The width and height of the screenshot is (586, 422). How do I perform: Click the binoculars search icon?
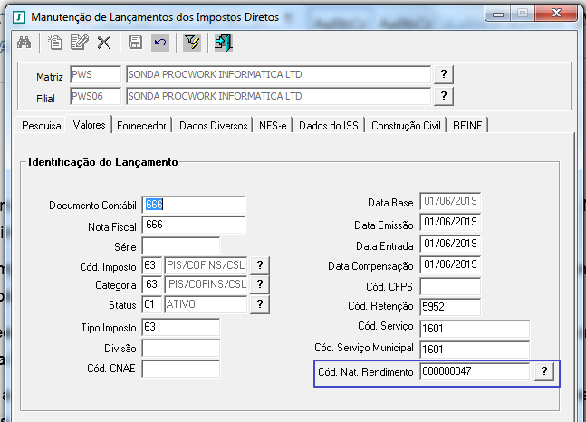tap(24, 43)
